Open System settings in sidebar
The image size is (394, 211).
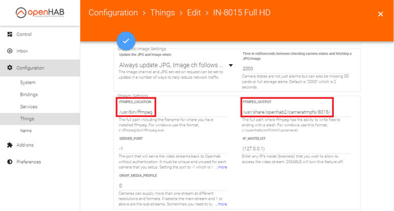28,83
